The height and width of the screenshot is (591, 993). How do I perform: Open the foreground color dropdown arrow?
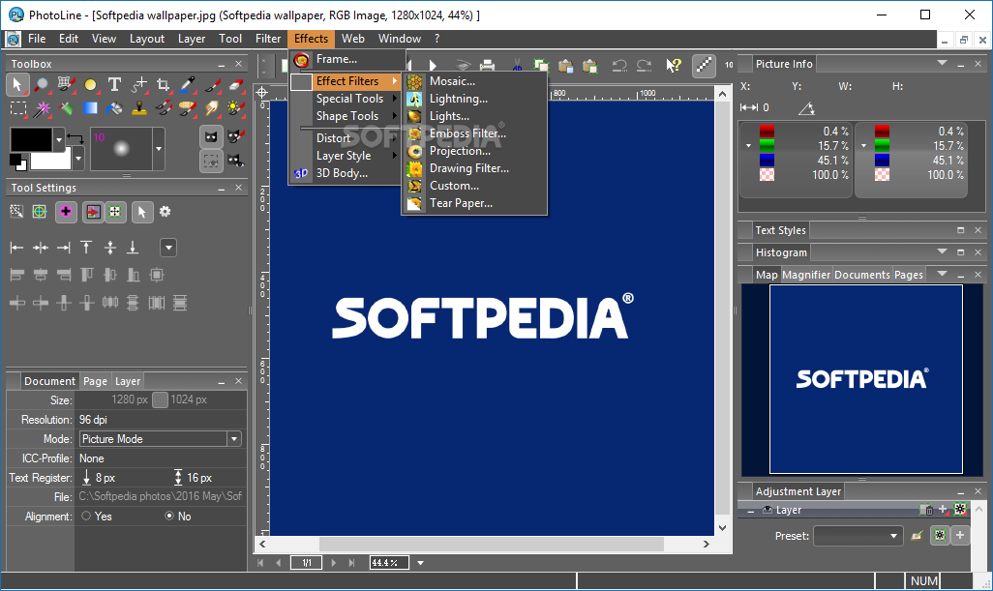point(59,138)
